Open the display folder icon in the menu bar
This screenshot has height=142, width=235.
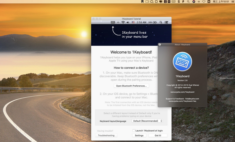[x=161, y=2]
